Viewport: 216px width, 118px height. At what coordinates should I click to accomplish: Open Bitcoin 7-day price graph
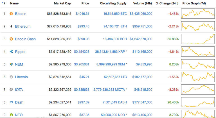pos(198,13)
